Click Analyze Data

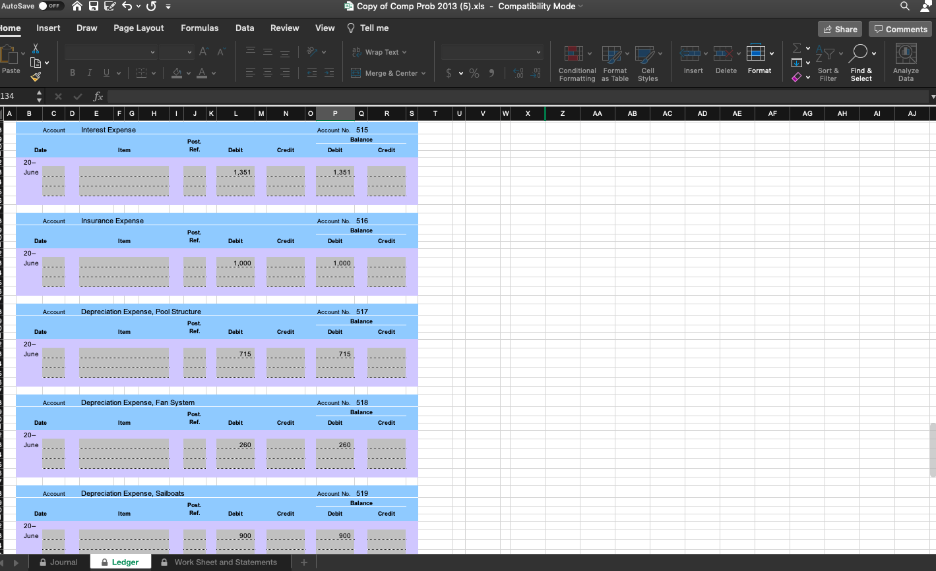906,63
